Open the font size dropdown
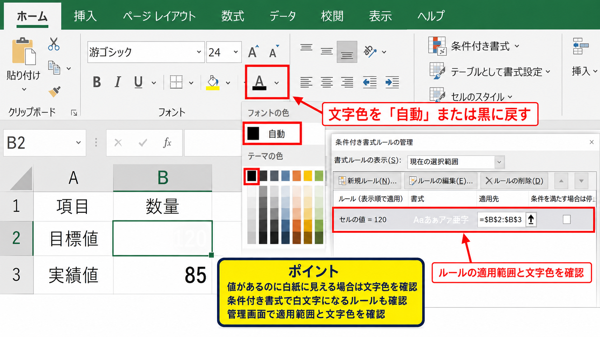600x337 pixels. coord(236,52)
